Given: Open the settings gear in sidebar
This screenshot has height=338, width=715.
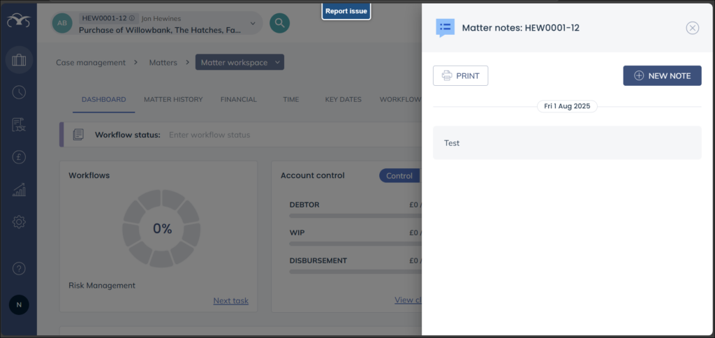Looking at the screenshot, I should [19, 222].
